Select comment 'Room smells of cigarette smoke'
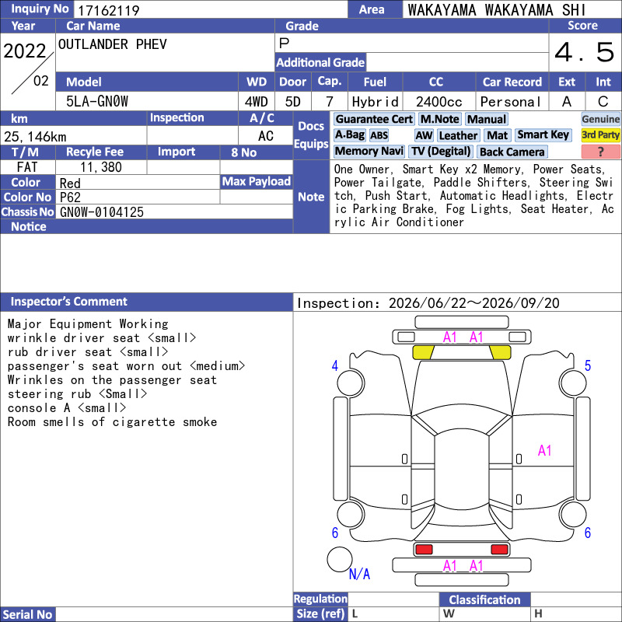 click(x=112, y=422)
